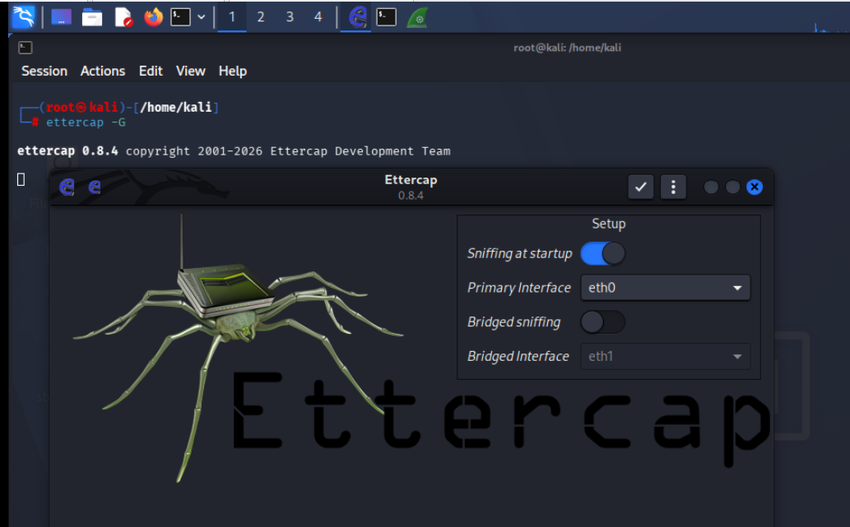Switch to workspace 1

click(232, 17)
